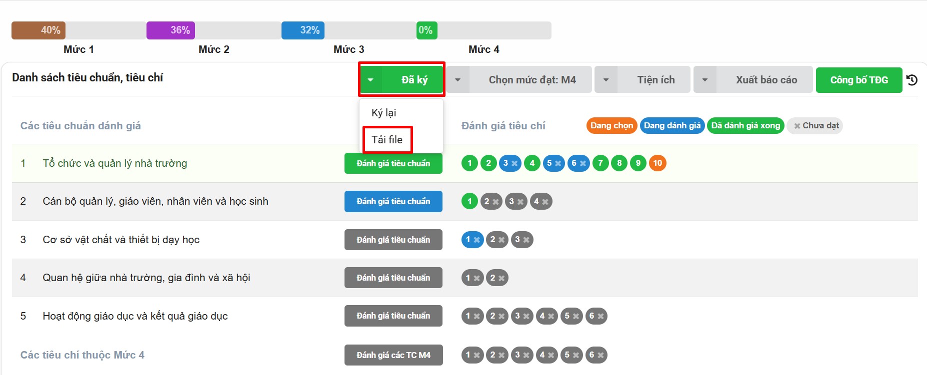
Task: Click criterion 3 badge in standard 1 row
Action: (x=509, y=163)
